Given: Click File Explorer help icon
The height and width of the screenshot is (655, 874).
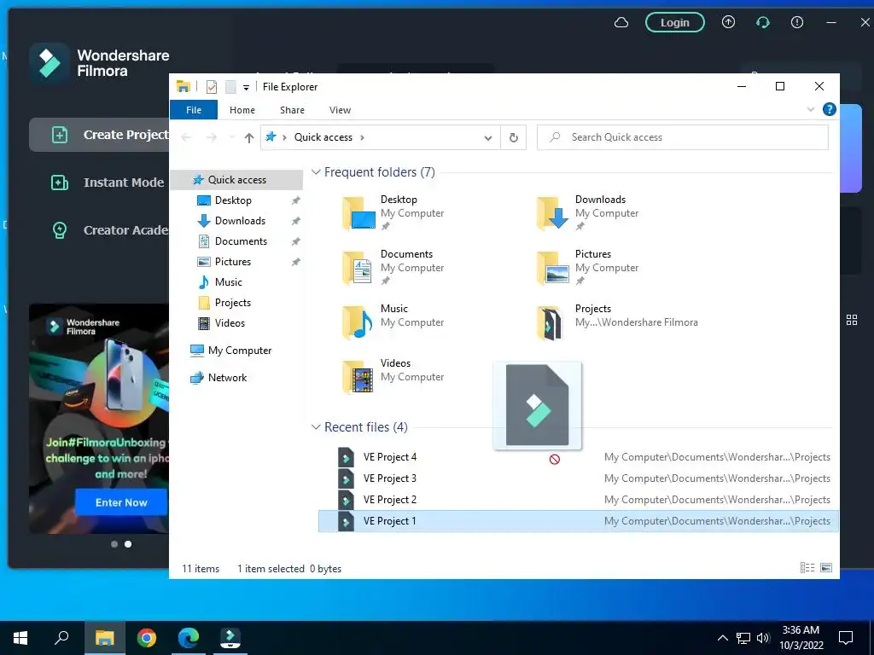Looking at the screenshot, I should tap(830, 109).
